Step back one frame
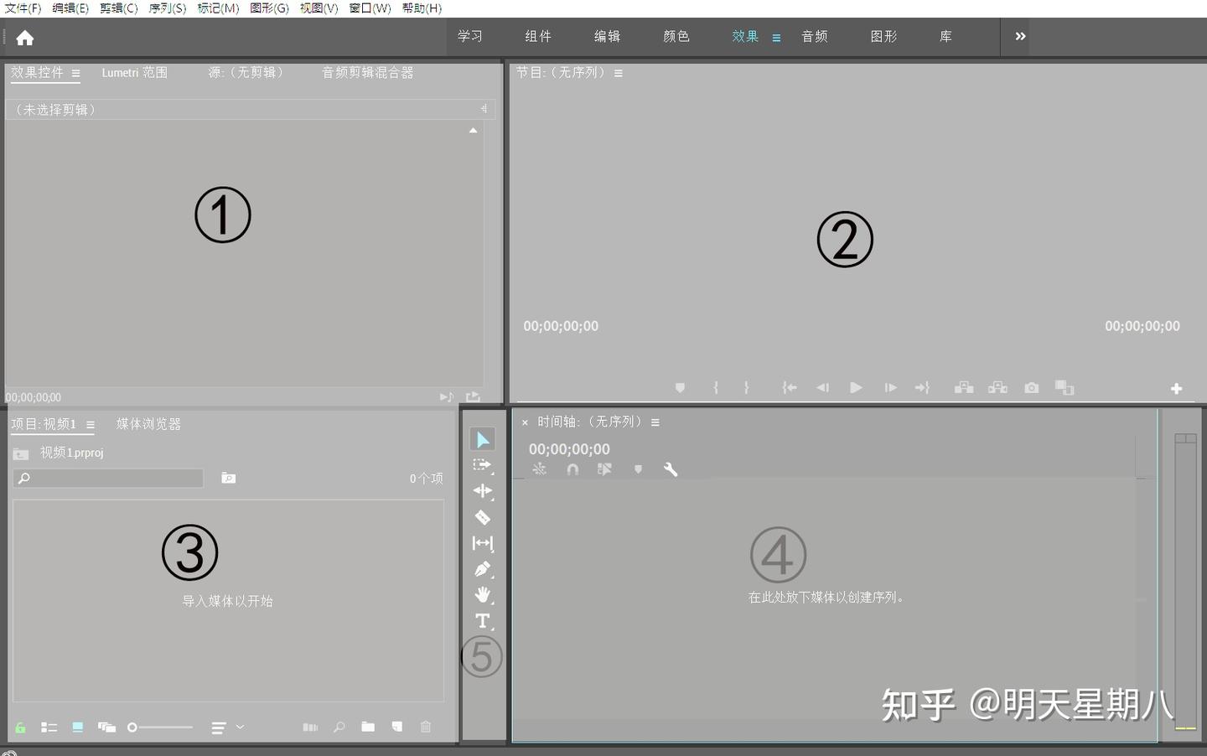Screen dimensions: 1207x756 (x=822, y=387)
